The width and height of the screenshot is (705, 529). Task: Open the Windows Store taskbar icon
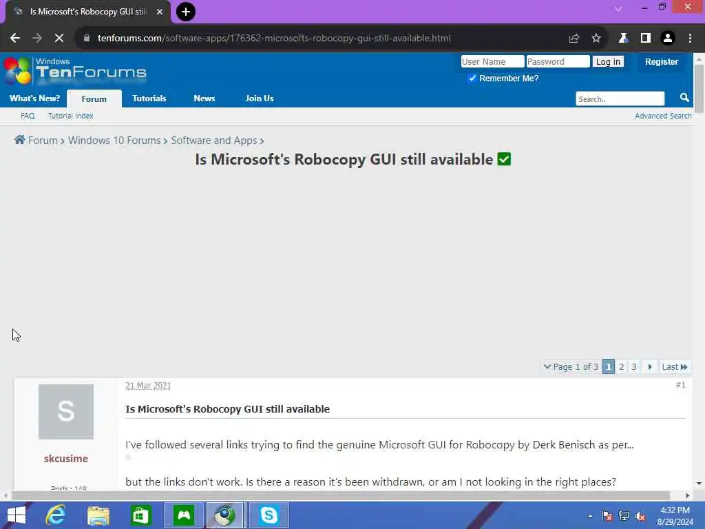pyautogui.click(x=140, y=515)
